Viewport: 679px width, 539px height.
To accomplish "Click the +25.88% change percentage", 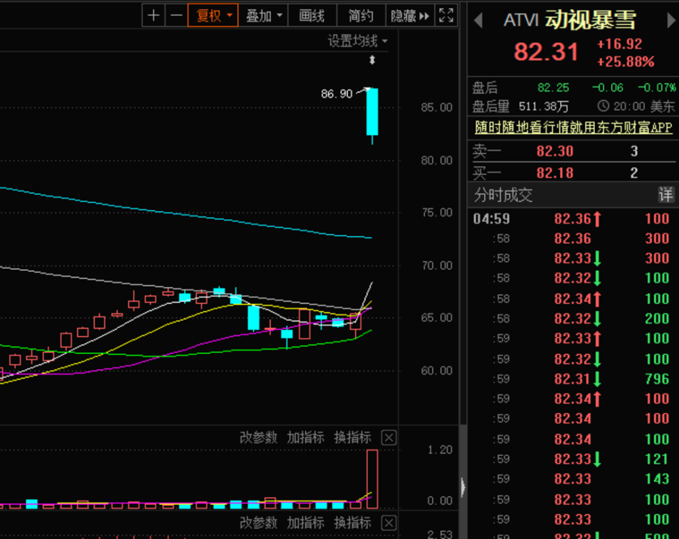I will [x=625, y=62].
